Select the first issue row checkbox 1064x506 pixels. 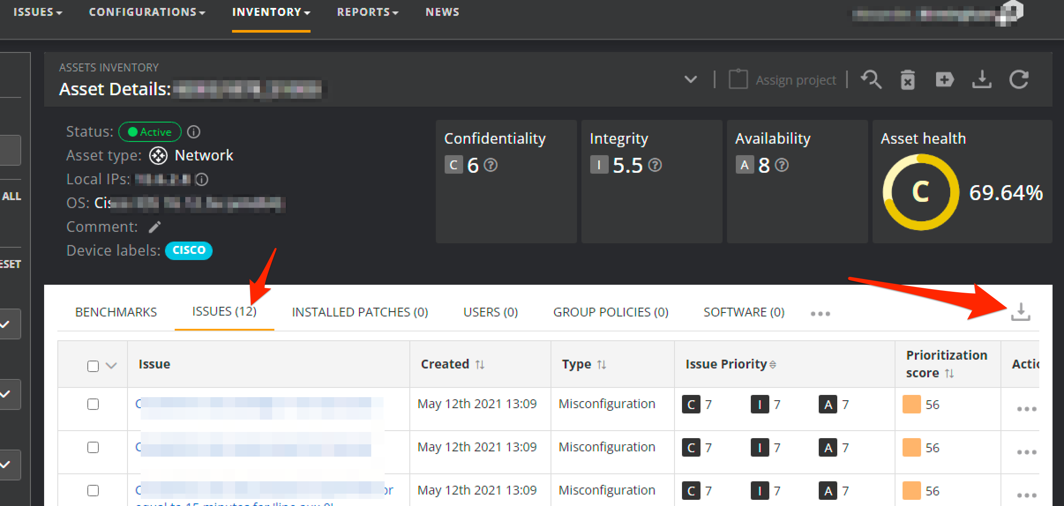coord(93,404)
